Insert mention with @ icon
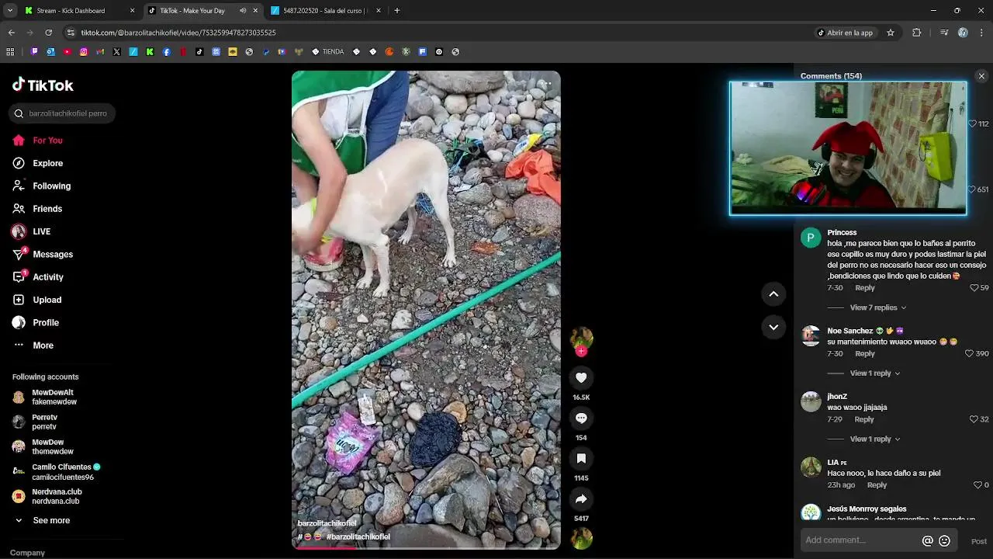993x559 pixels. point(927,541)
